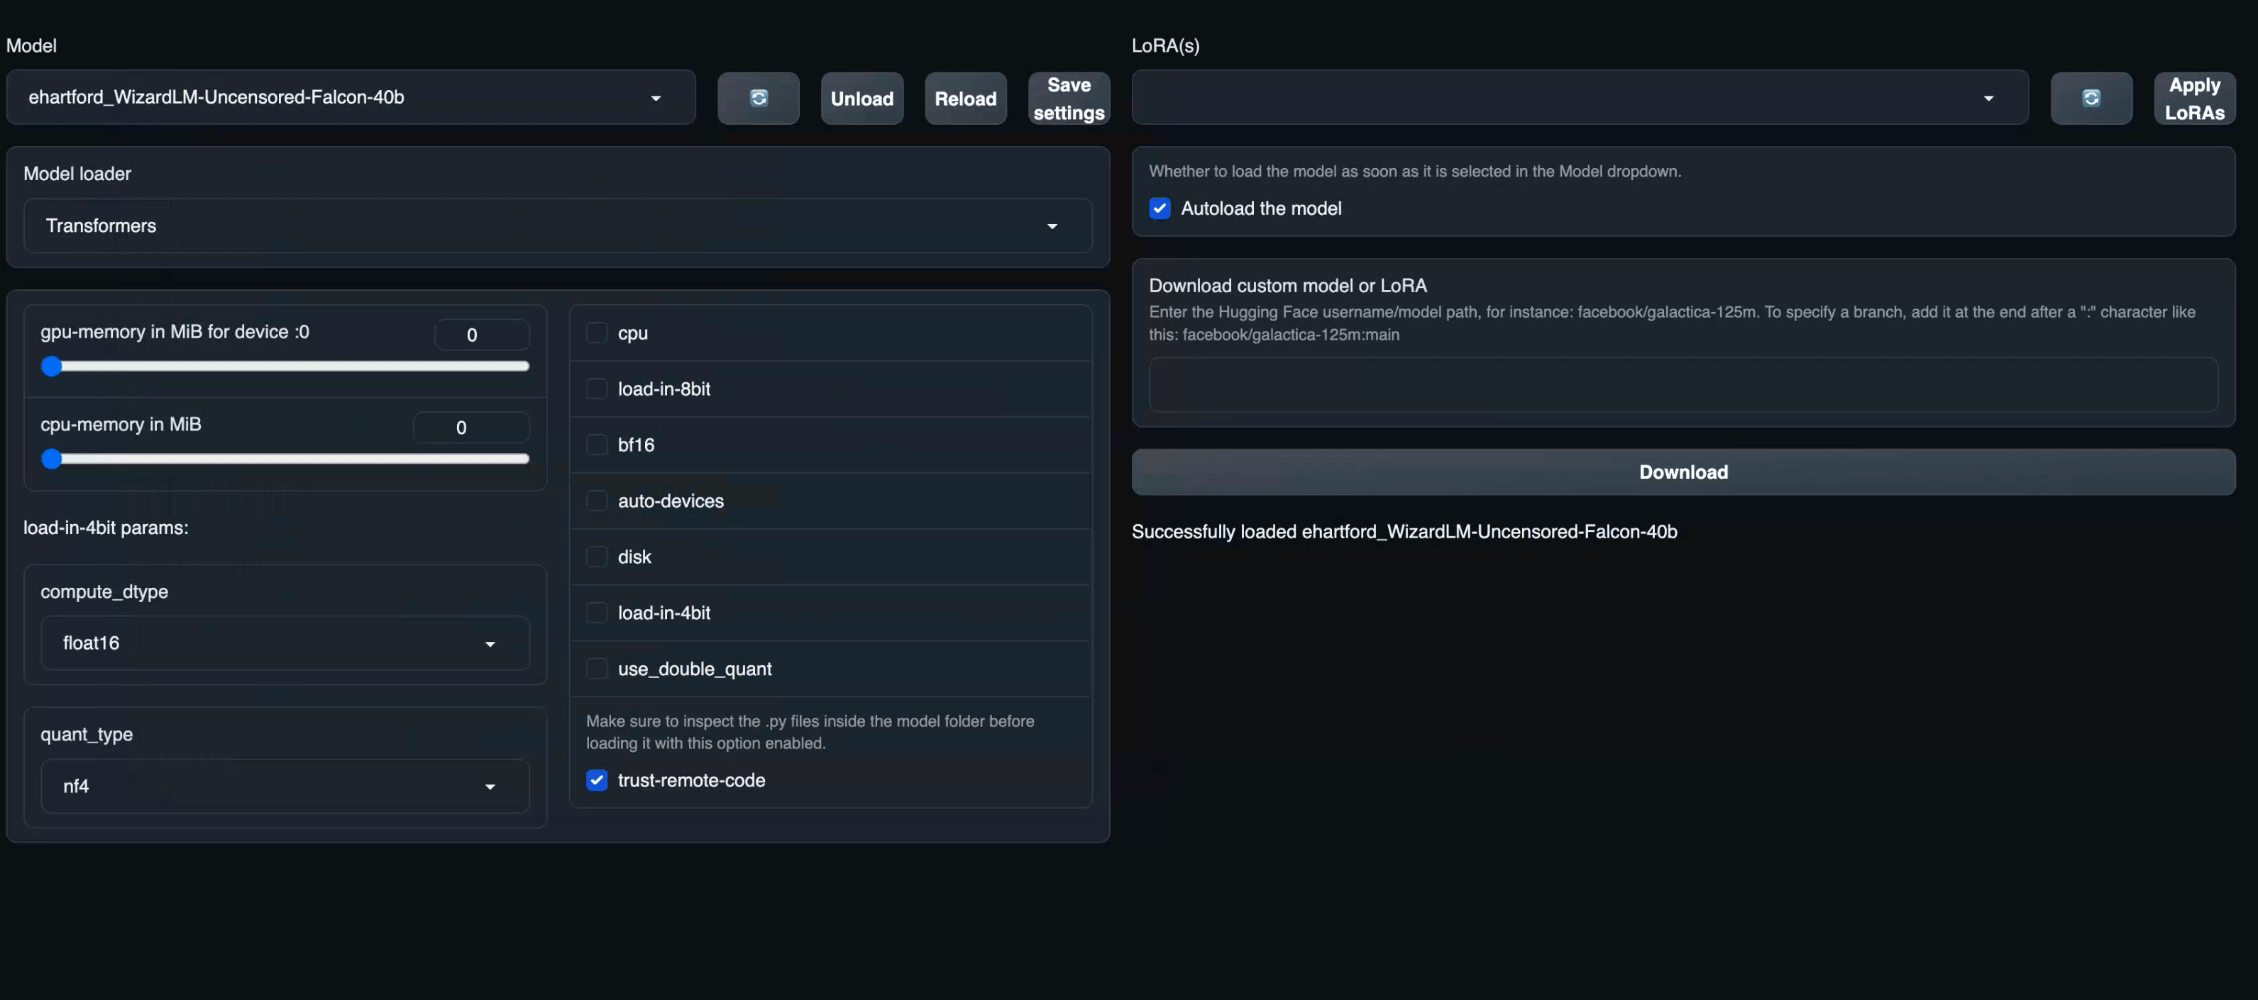Open the compute_dtype selector showing float16
2258x1000 pixels.
[x=284, y=643]
